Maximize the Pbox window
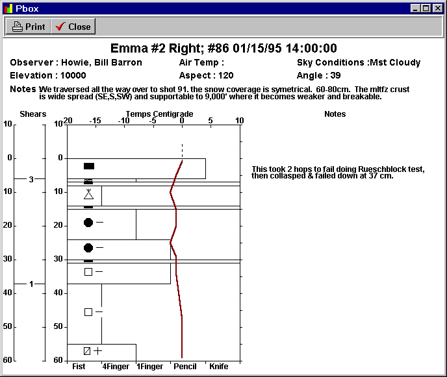The image size is (447, 377). (426, 8)
